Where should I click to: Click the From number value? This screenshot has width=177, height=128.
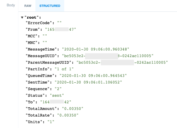[60, 29]
